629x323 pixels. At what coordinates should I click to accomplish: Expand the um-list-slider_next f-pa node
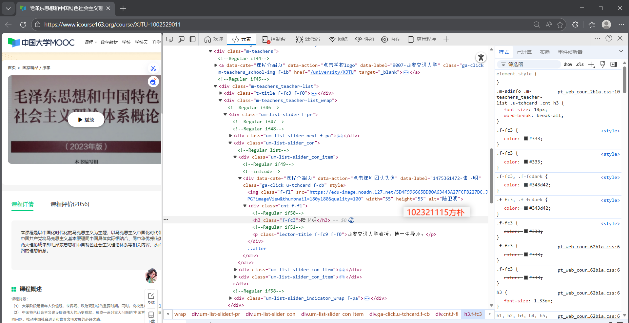coord(230,136)
